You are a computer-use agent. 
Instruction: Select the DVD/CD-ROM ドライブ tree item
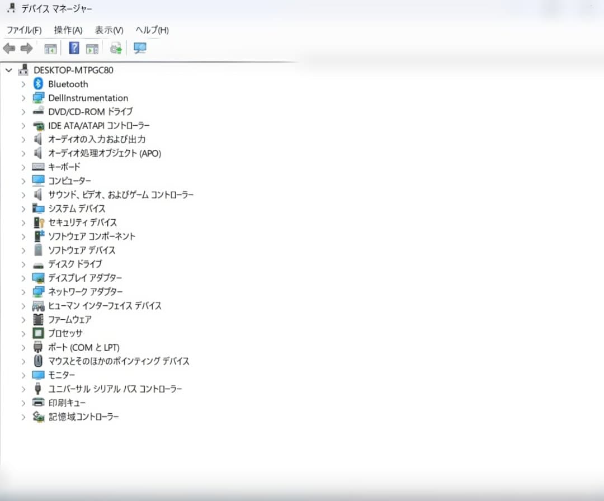91,112
